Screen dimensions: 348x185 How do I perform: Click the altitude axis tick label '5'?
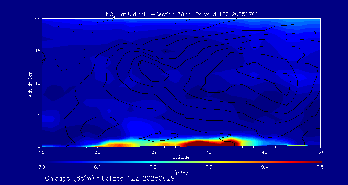pyautogui.click(x=39, y=115)
